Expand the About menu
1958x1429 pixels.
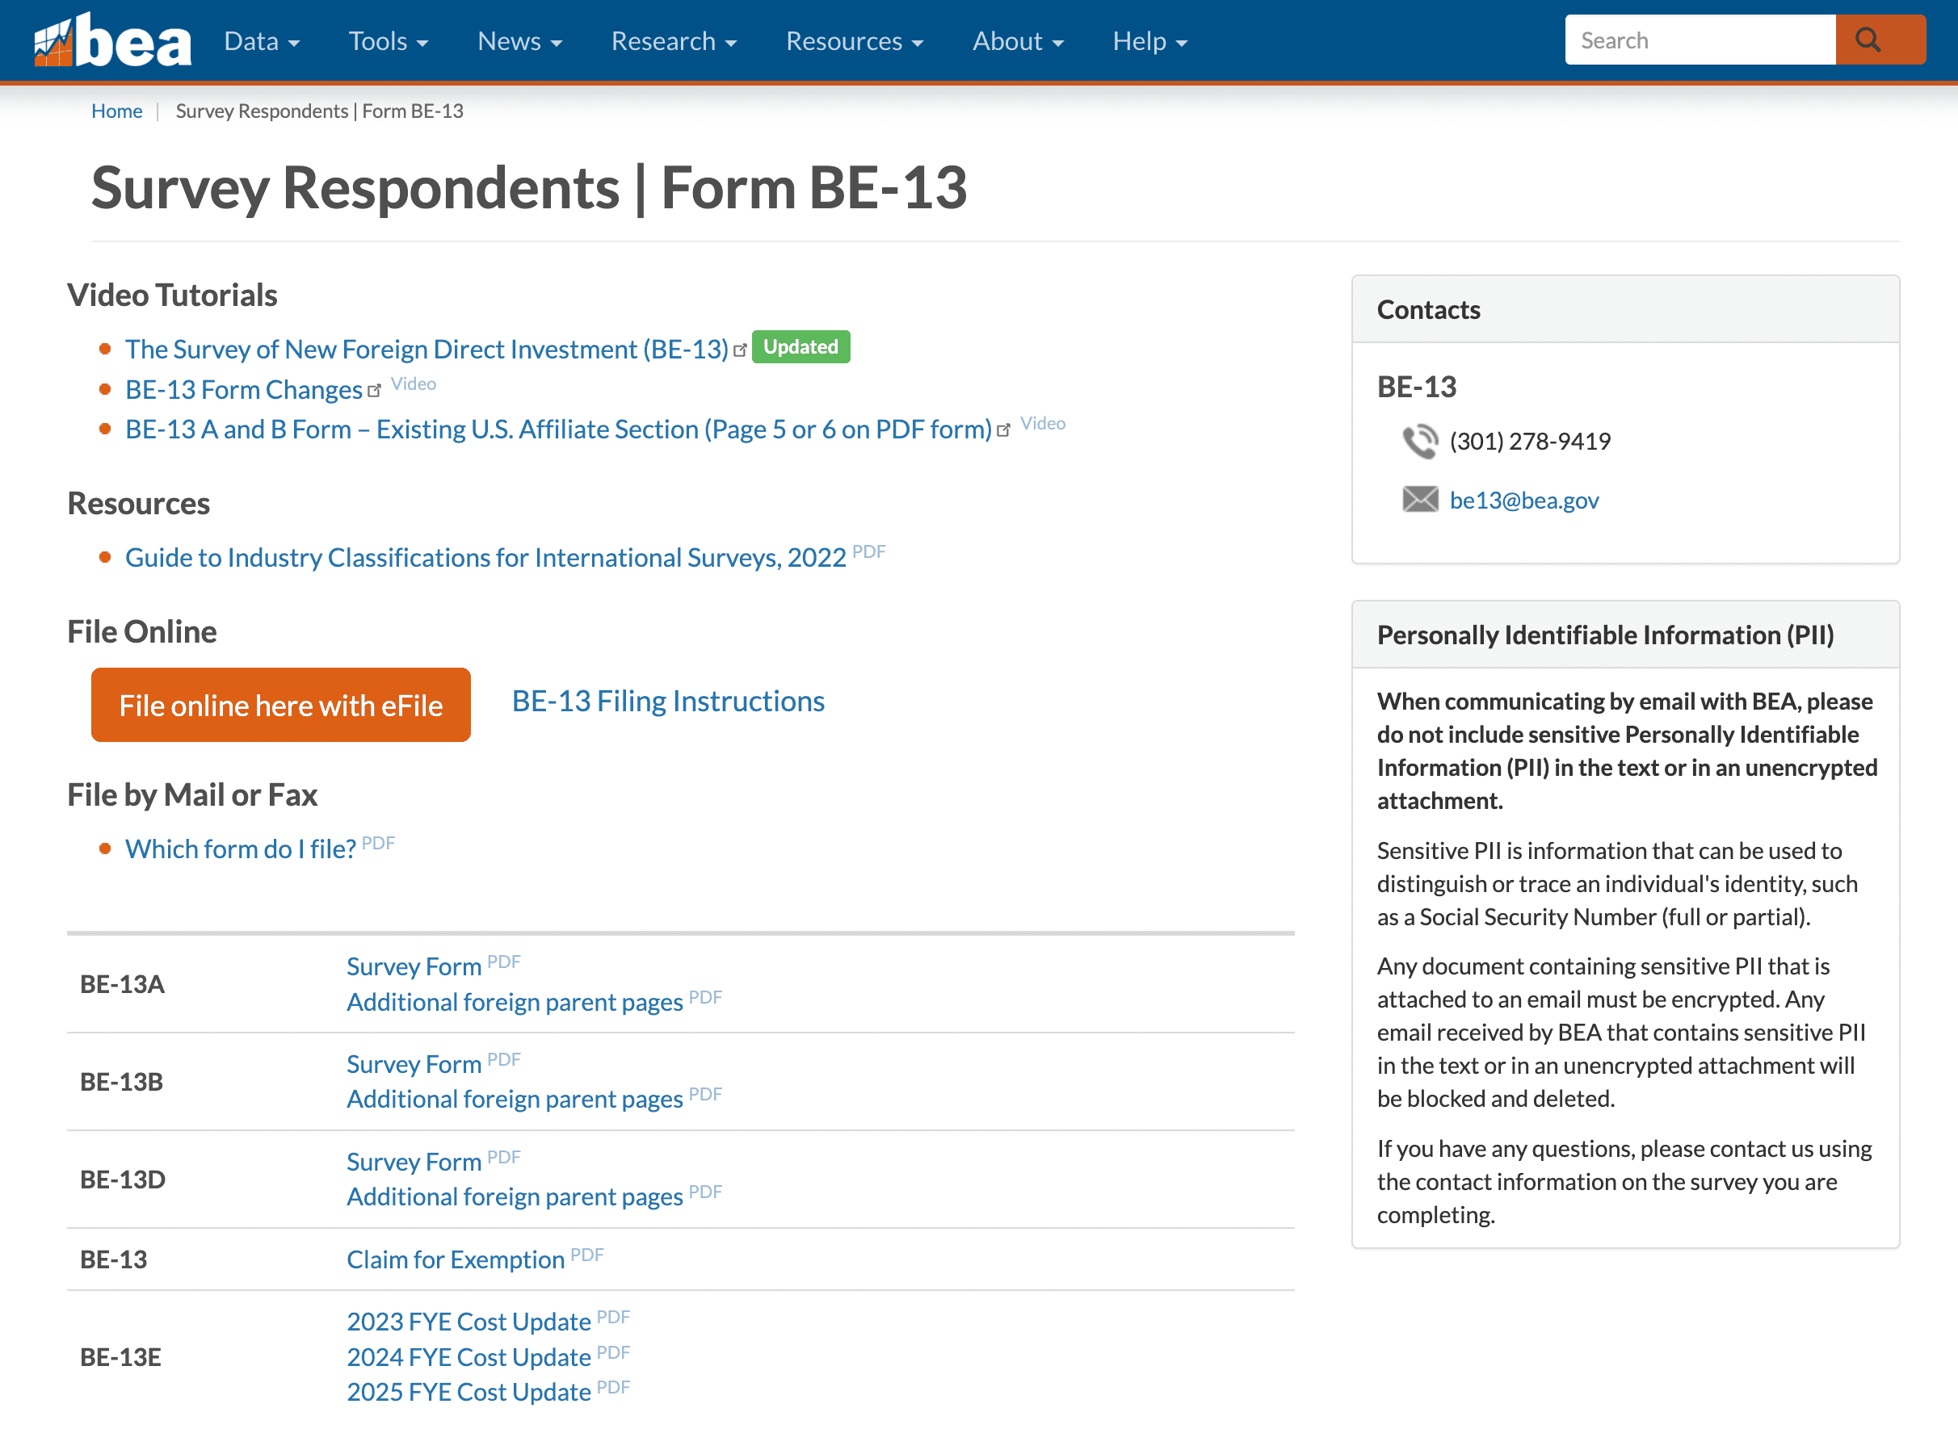coord(1018,40)
